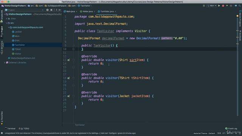Click the tool window toggle icon in status bar corner
Screen dimensions: 242x136
[x=2, y=133]
